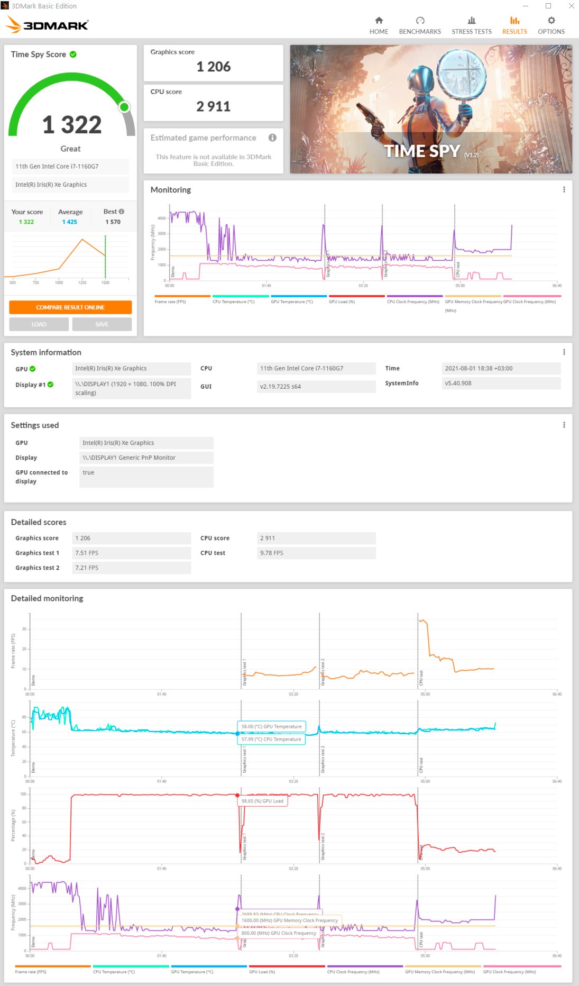Click info icon next to Best score
Screen dimensions: 579x986
pyautogui.click(x=122, y=212)
